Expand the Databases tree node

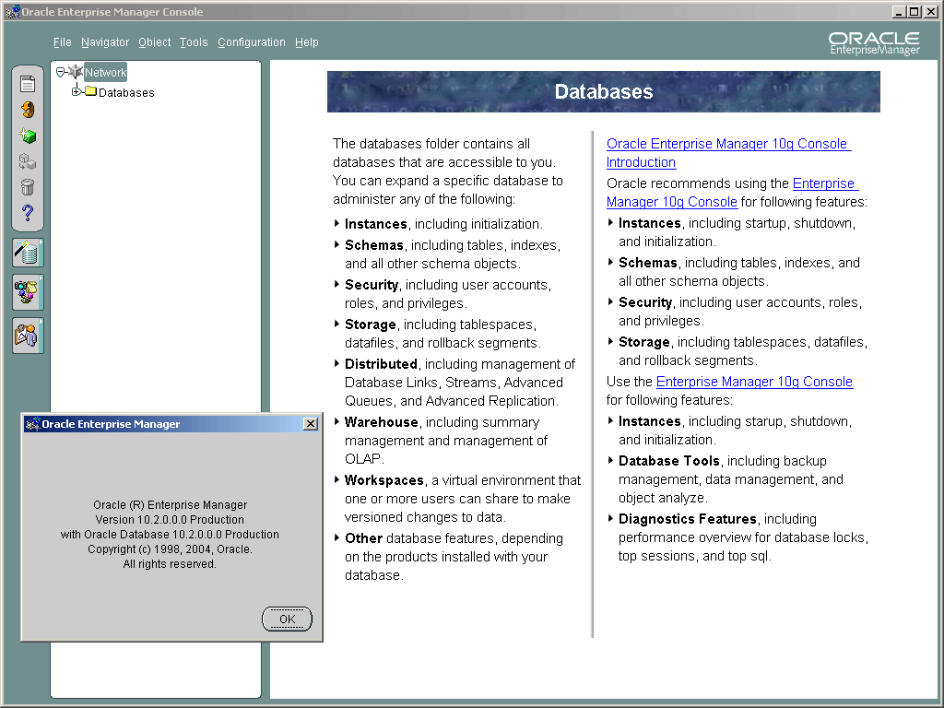[x=76, y=91]
